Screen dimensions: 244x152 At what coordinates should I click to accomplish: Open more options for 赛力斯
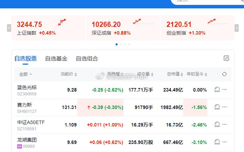(224, 107)
